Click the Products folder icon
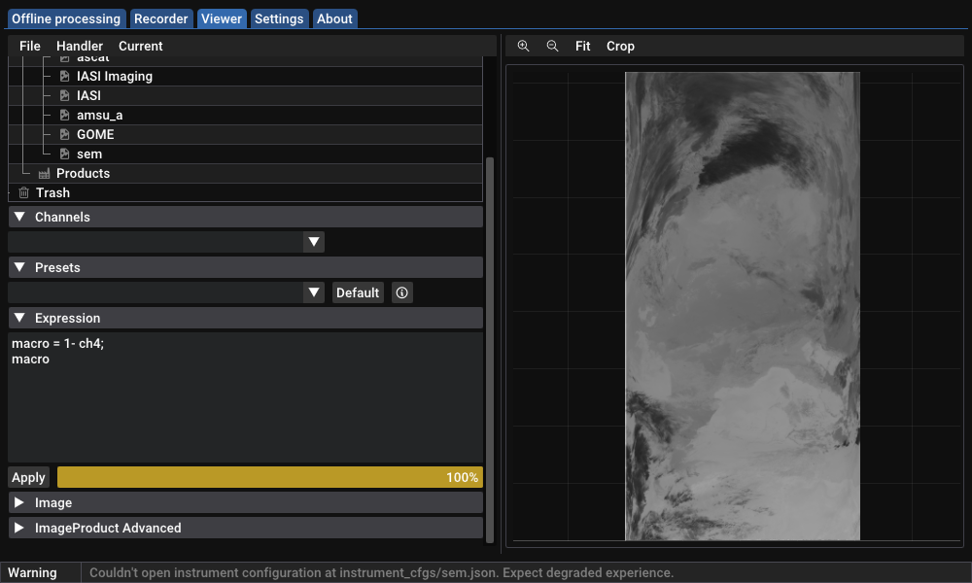This screenshot has height=583, width=972. click(x=44, y=173)
